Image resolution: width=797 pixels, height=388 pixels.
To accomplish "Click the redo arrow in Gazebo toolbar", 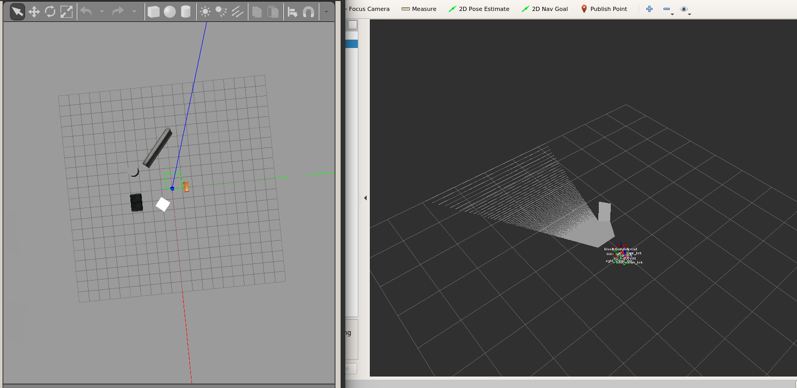I will tap(118, 11).
